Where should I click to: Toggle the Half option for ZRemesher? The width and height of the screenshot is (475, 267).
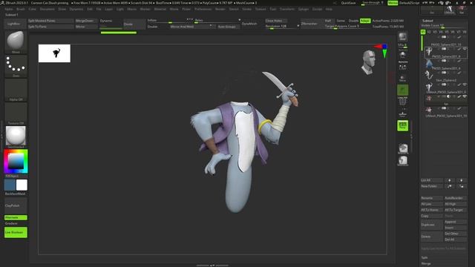(x=328, y=21)
